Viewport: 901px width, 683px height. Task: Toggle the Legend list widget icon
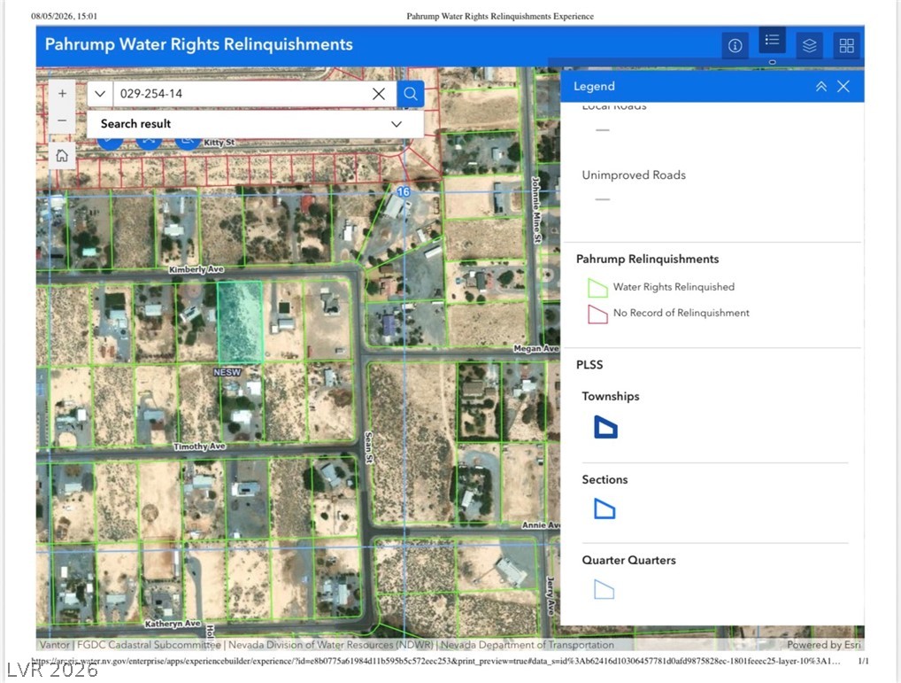click(x=773, y=40)
